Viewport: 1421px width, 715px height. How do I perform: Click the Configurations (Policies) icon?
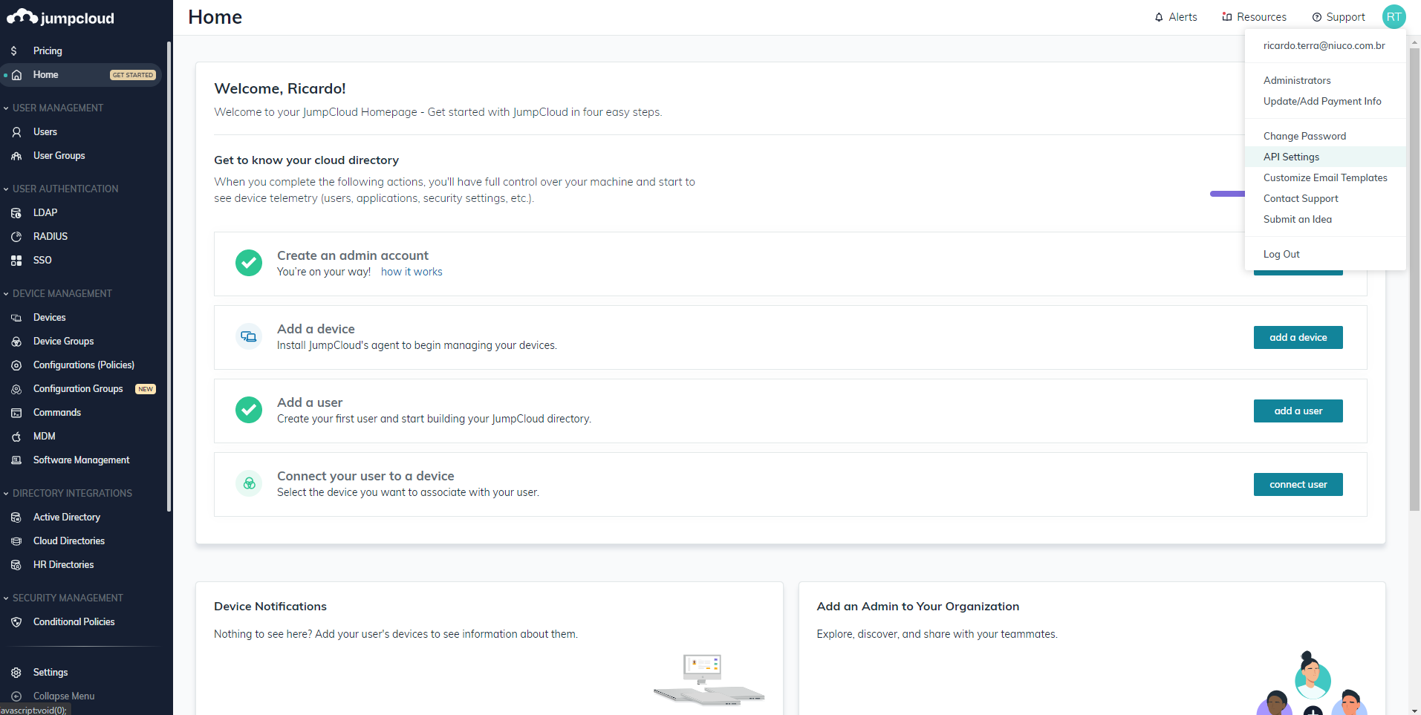[x=16, y=365]
